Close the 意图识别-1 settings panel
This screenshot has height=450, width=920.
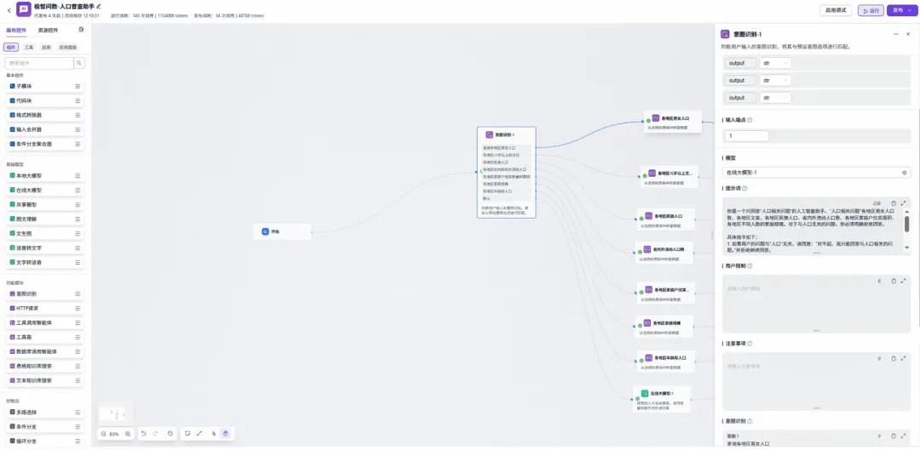(910, 35)
